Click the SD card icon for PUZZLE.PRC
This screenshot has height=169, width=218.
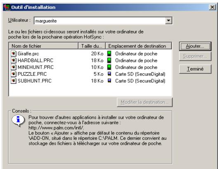pos(109,74)
